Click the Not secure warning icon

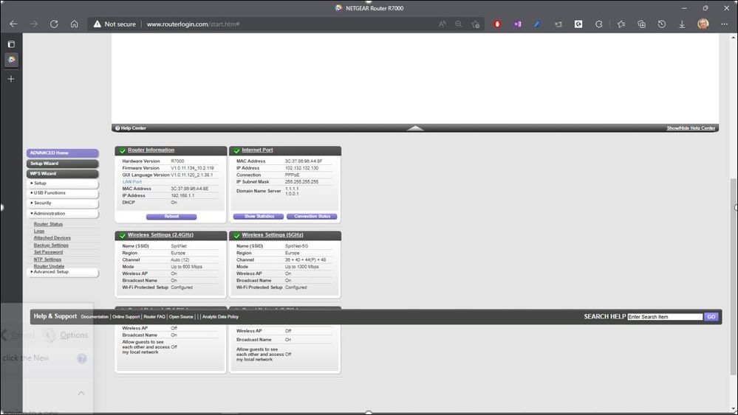(97, 24)
